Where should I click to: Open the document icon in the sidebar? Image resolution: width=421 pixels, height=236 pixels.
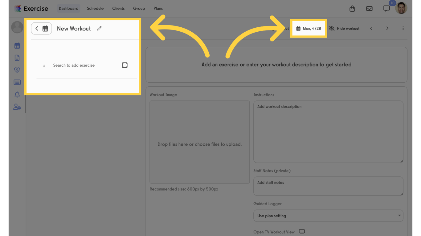(x=17, y=58)
